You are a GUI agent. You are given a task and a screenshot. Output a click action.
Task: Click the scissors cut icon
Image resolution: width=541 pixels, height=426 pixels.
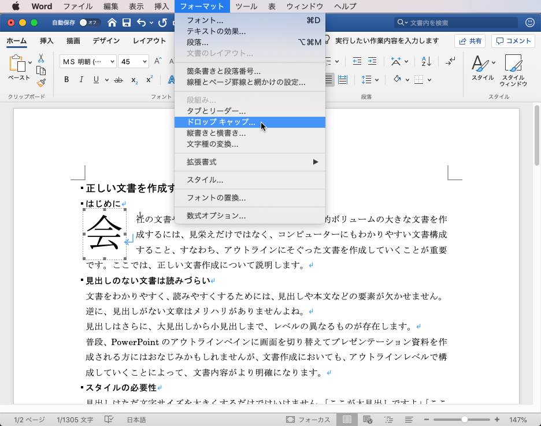41,58
